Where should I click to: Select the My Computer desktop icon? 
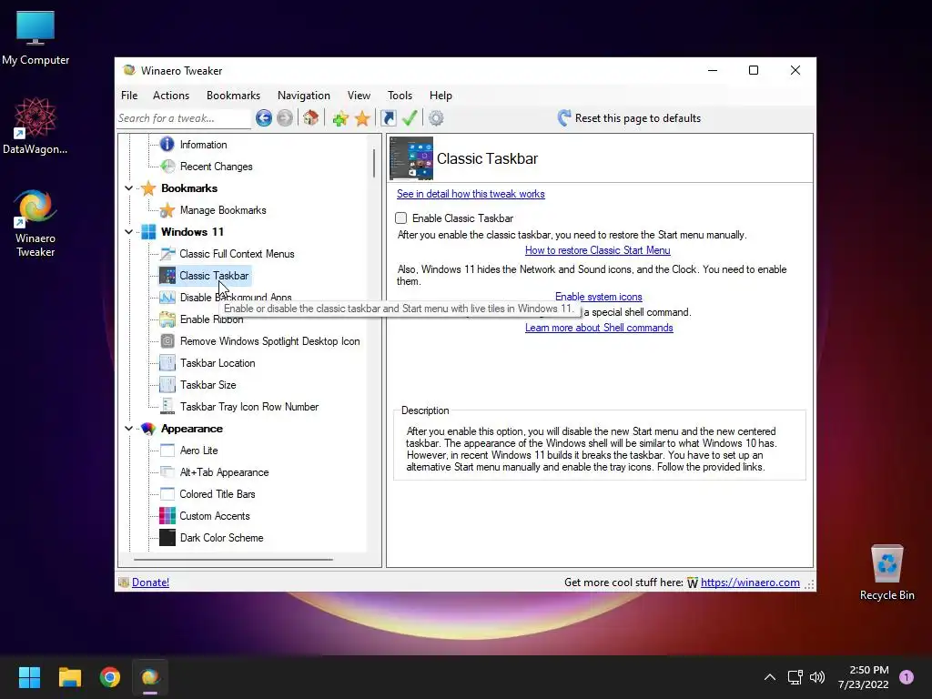(35, 38)
